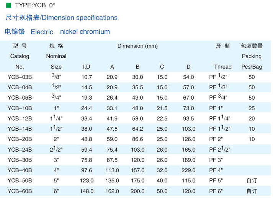Click the Thread column header
This screenshot has width=273, height=198.
(223, 67)
